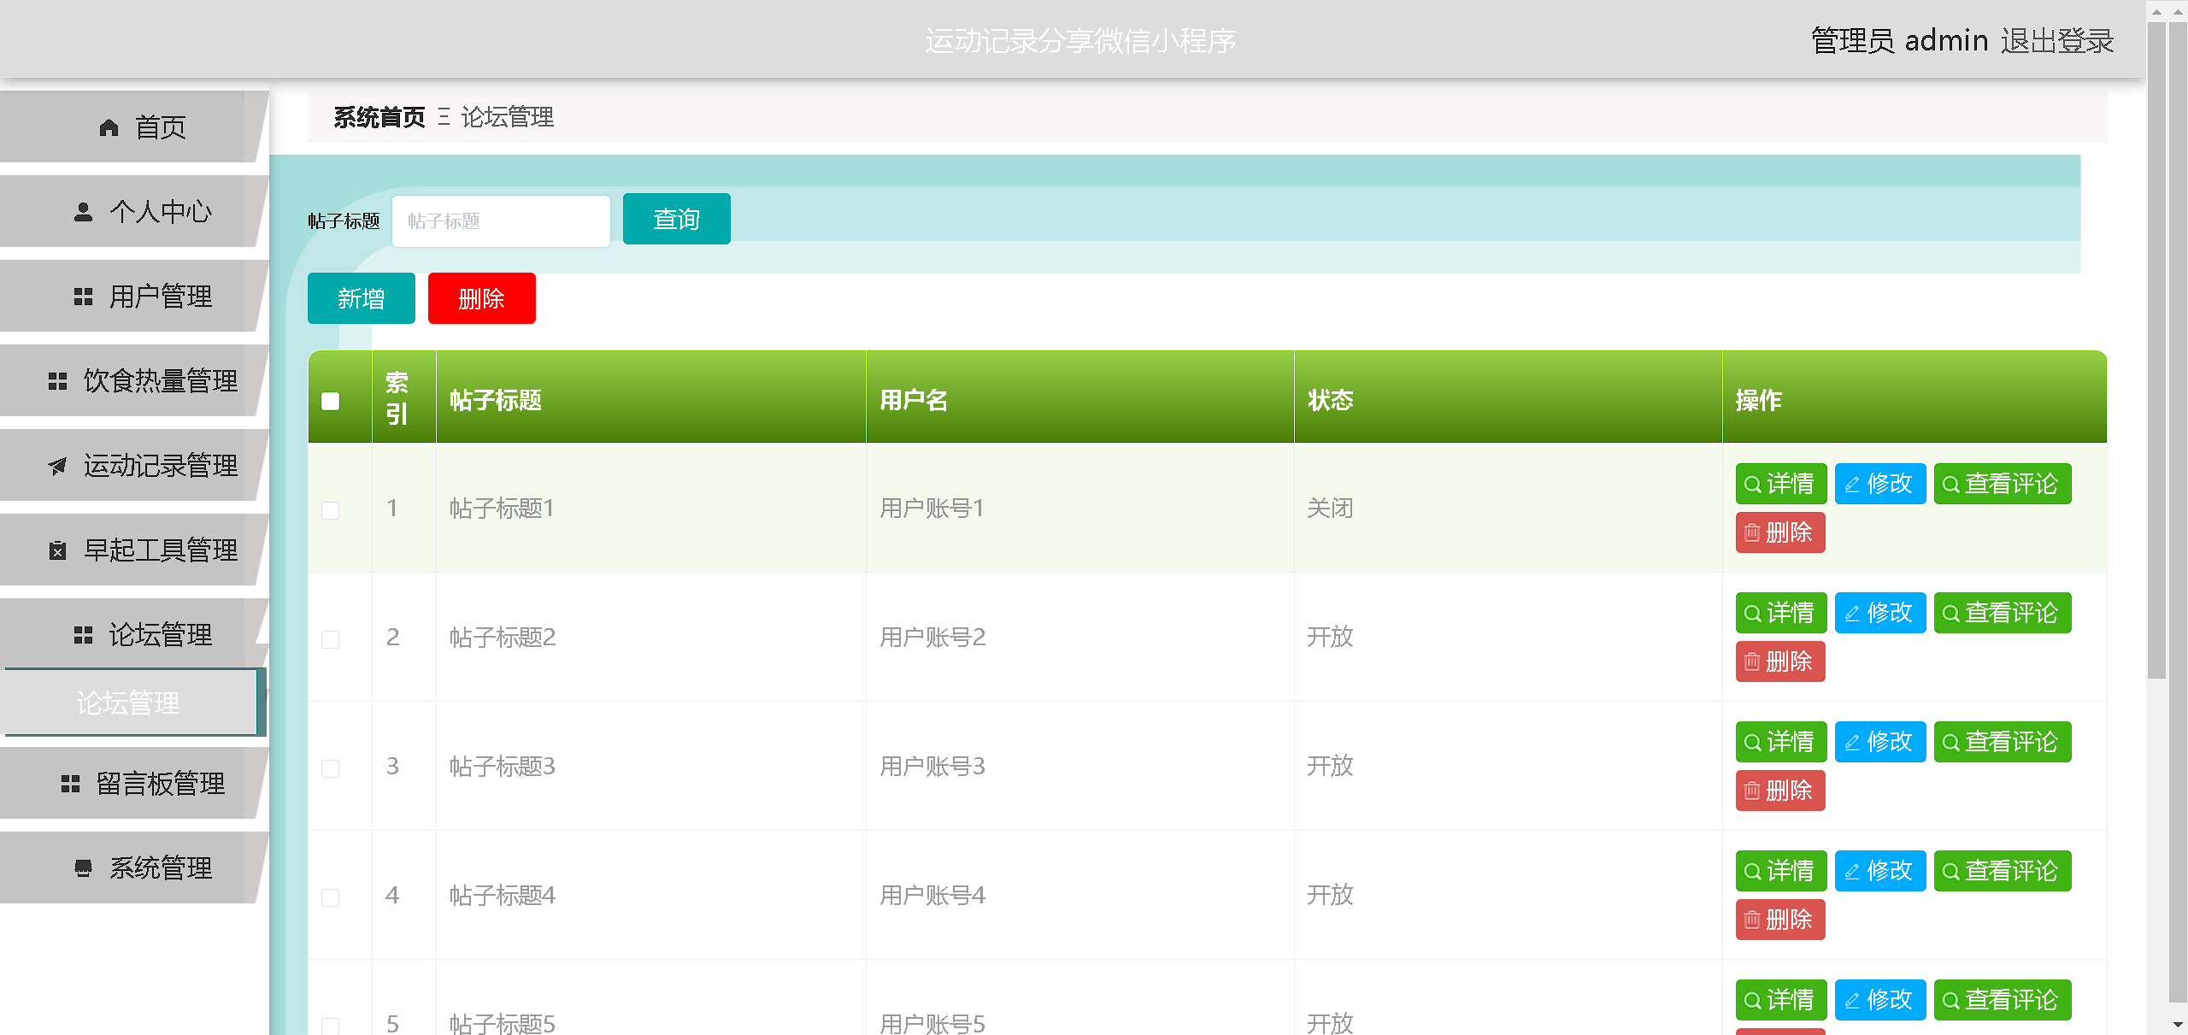Image resolution: width=2188 pixels, height=1035 pixels.
Task: Click trash 删除 button for 帖子标题3 row
Action: [x=1779, y=791]
